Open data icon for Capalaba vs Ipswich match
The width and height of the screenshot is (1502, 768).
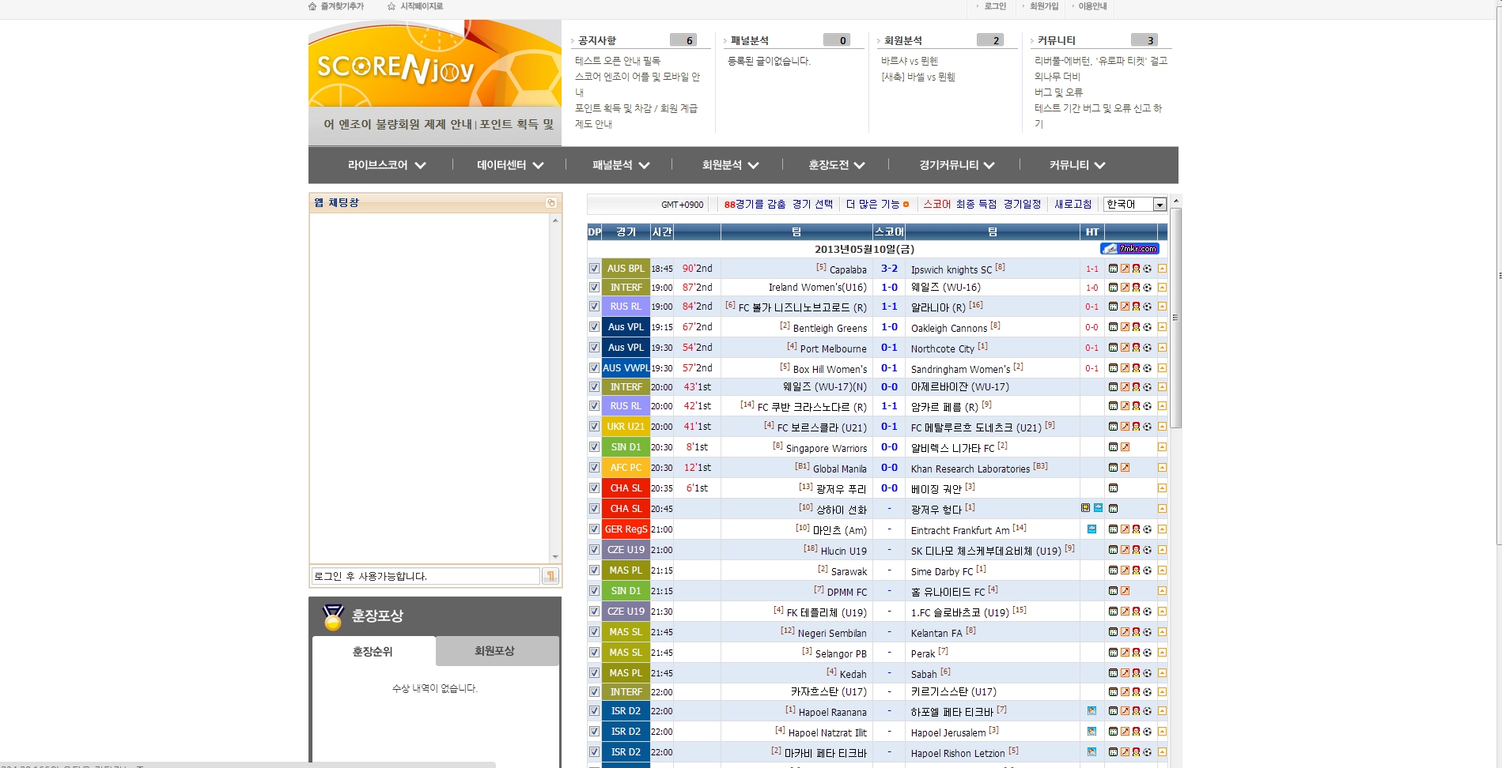1113,269
